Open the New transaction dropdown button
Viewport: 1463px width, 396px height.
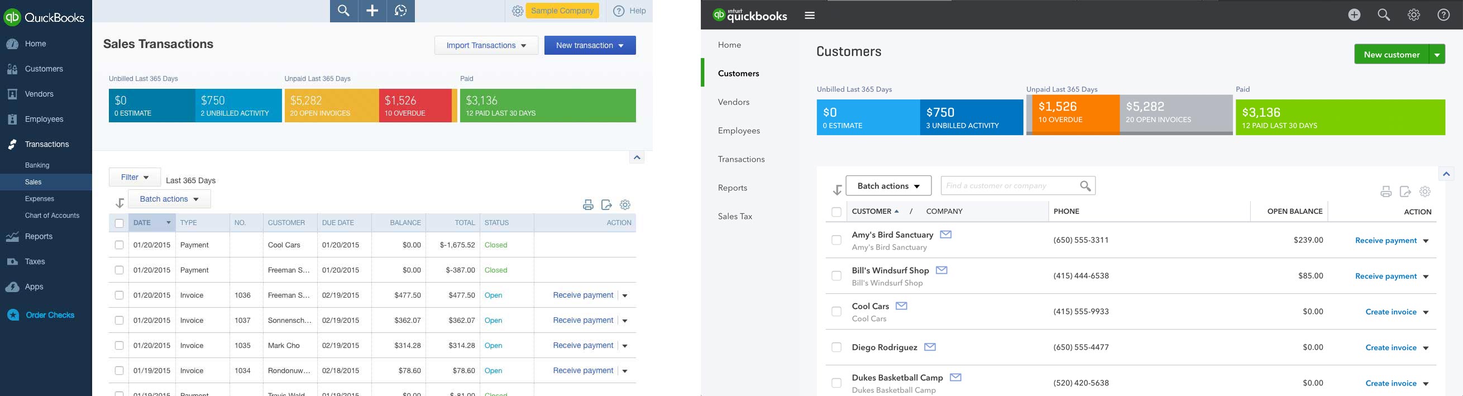[x=590, y=45]
